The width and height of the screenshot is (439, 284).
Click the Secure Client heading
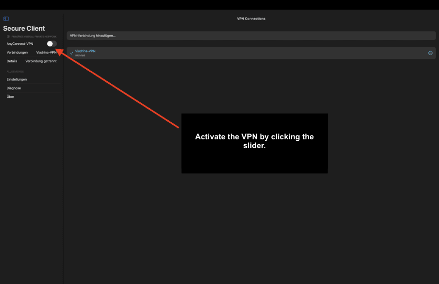tap(24, 28)
